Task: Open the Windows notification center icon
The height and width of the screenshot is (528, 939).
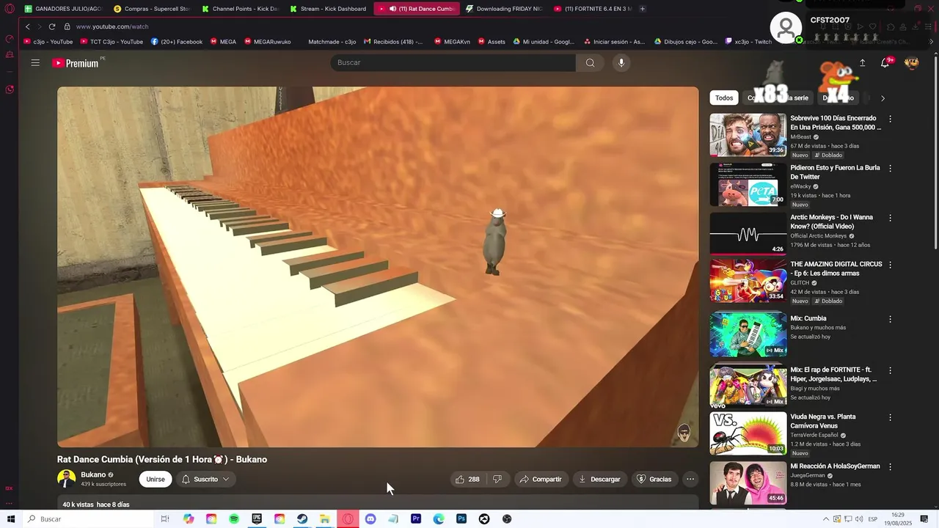Action: coord(924,519)
